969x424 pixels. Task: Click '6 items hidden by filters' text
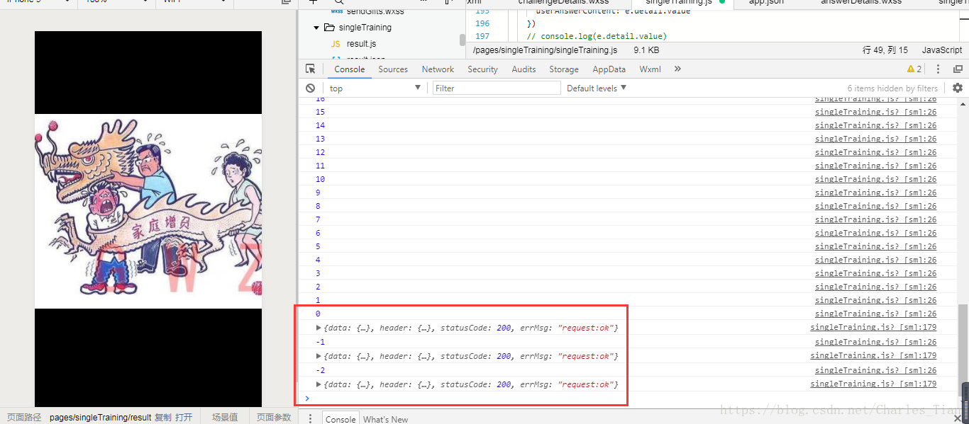(x=892, y=88)
